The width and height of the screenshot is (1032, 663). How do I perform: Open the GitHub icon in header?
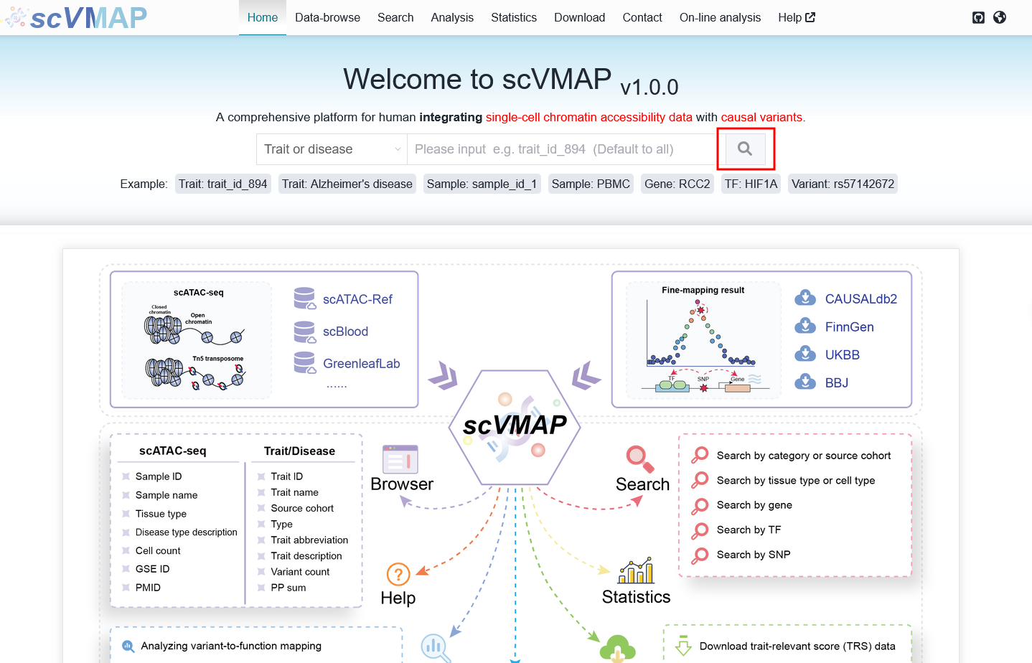point(978,17)
